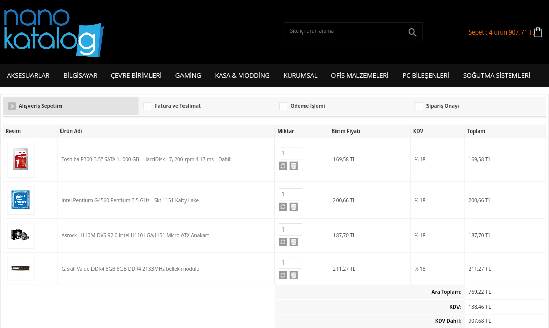Image resolution: width=549 pixels, height=328 pixels.
Task: Open Intel Pentium G4560 product link
Action: coord(130,200)
